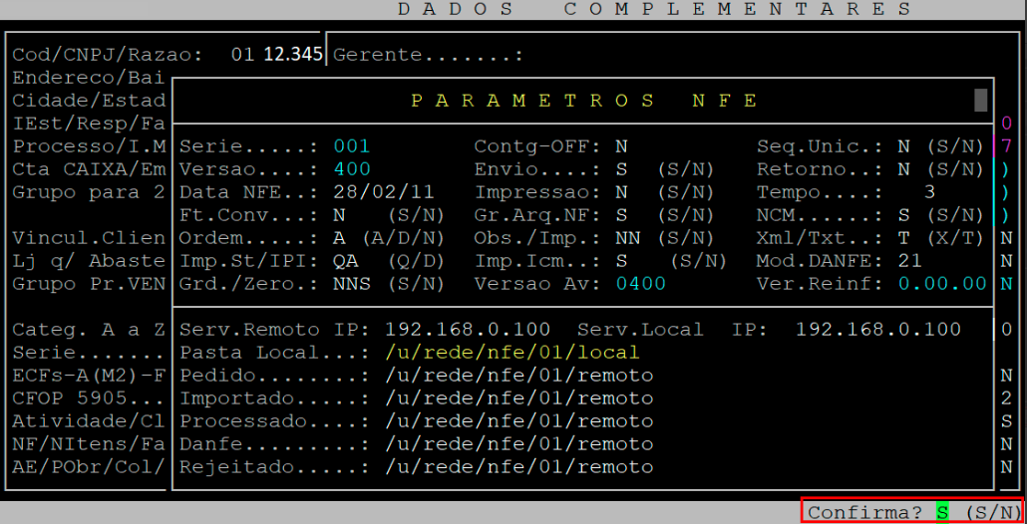This screenshot has width=1027, height=524.
Task: Click the Processado path field
Action: click(x=518, y=421)
